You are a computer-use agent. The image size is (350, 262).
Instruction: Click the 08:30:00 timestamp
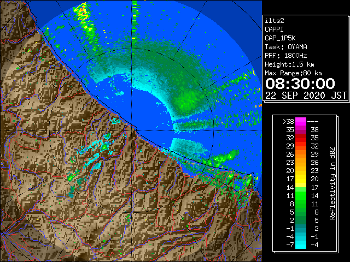point(300,84)
